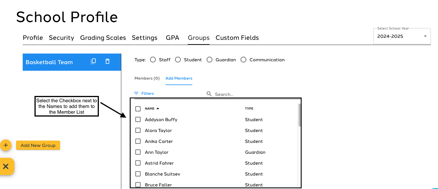Screen dimensions: 438x189
Task: Select the Basketball Team group entry
Action: (x=49, y=62)
